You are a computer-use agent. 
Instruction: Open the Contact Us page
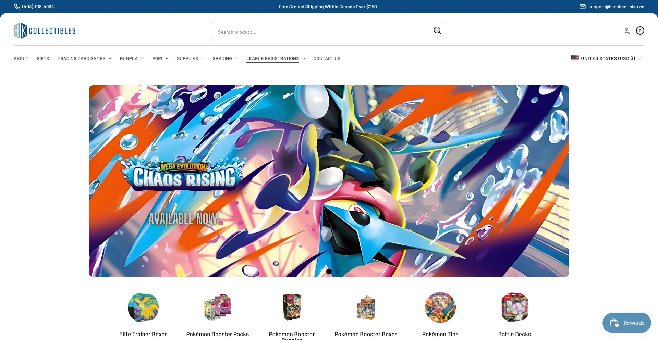(327, 59)
